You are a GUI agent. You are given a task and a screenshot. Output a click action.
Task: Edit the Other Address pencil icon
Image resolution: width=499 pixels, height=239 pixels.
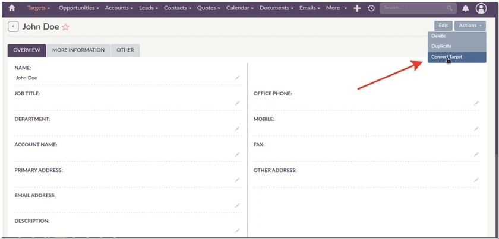(x=476, y=180)
